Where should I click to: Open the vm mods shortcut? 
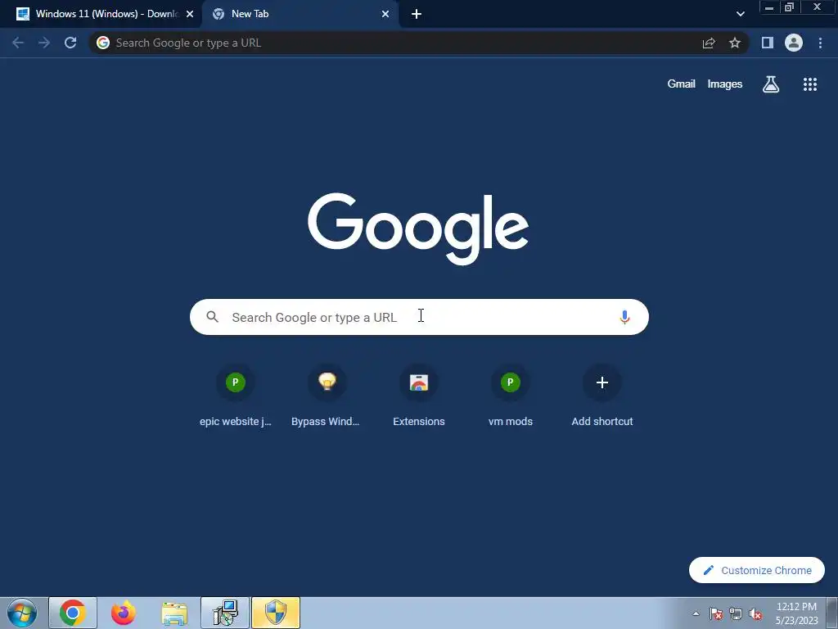click(511, 396)
